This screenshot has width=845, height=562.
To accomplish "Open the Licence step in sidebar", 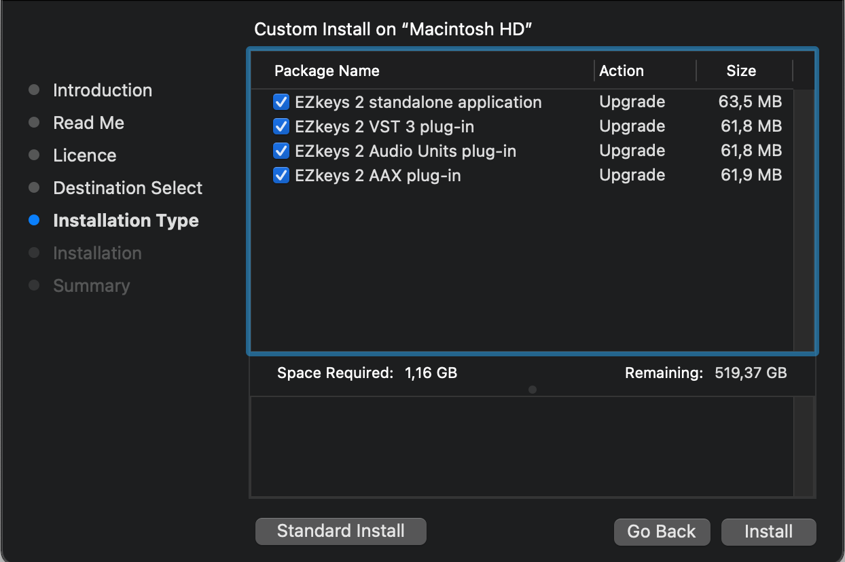I will pyautogui.click(x=84, y=155).
